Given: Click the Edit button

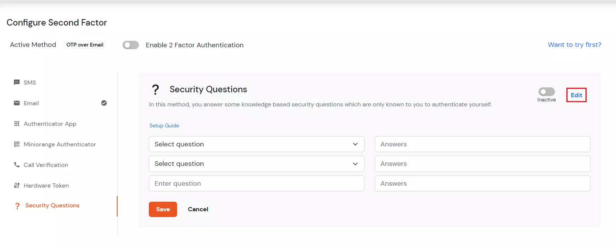Looking at the screenshot, I should point(576,95).
